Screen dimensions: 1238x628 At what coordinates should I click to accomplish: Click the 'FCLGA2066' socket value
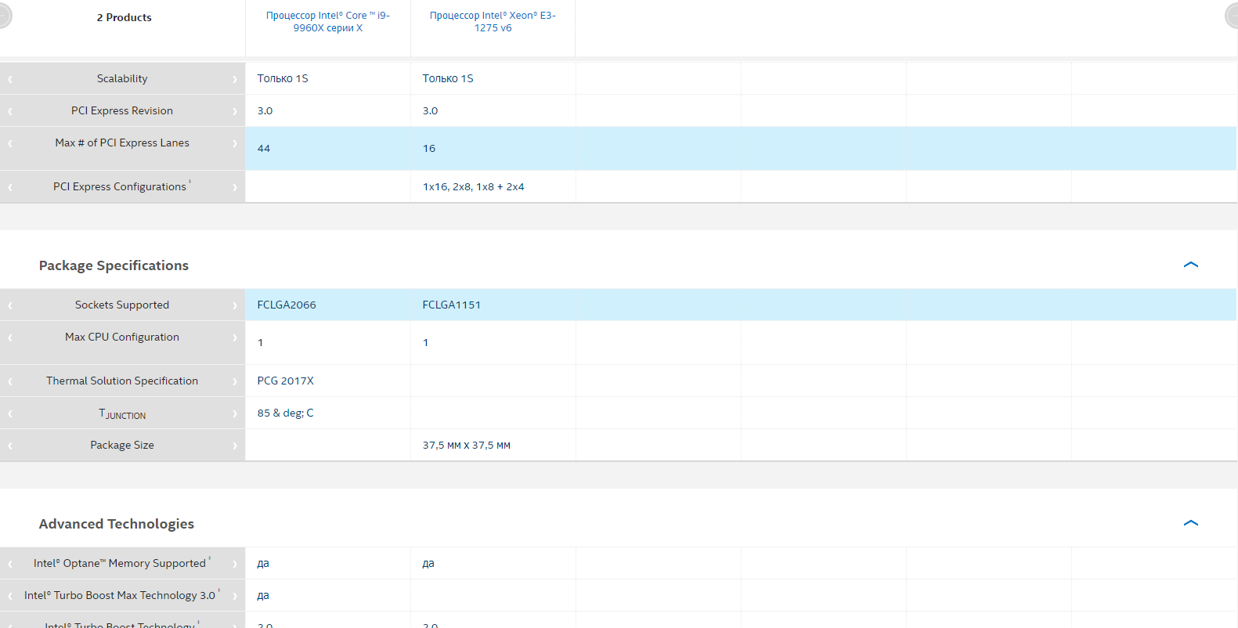(x=287, y=305)
